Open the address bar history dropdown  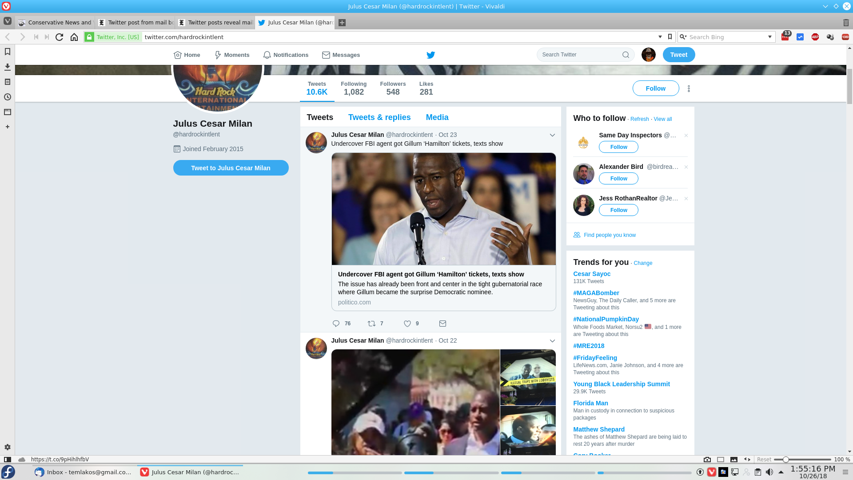(660, 37)
